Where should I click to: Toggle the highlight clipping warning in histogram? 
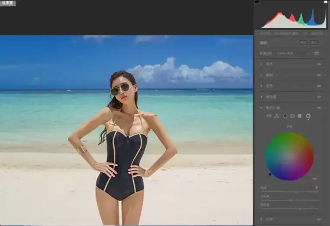click(x=326, y=2)
